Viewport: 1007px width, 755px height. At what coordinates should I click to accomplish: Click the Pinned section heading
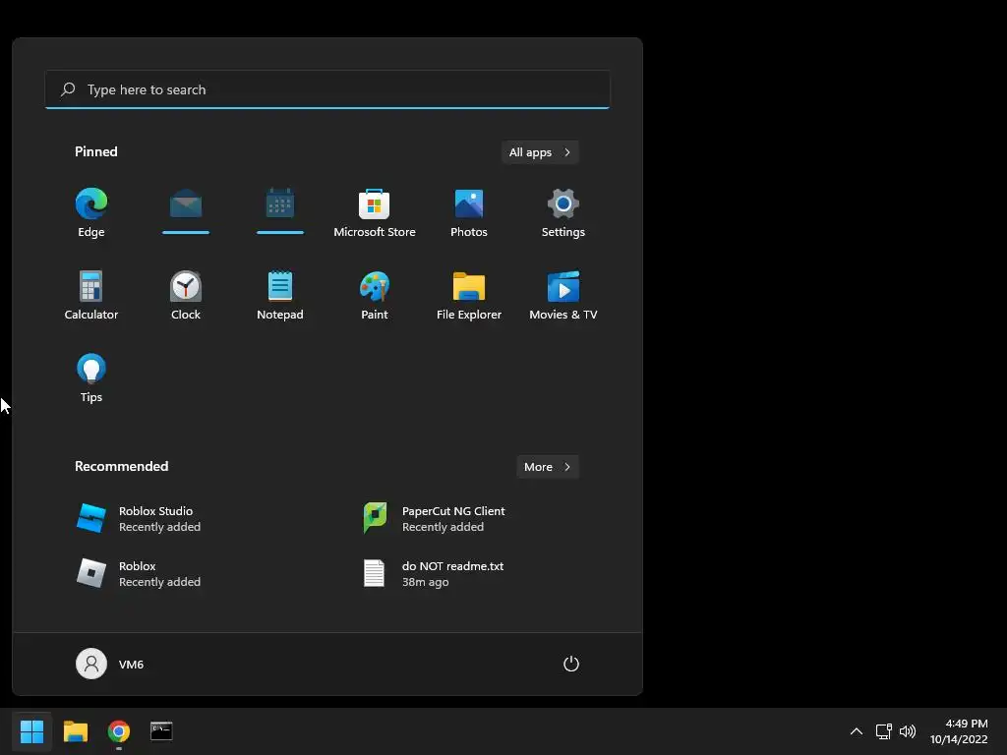click(x=96, y=151)
